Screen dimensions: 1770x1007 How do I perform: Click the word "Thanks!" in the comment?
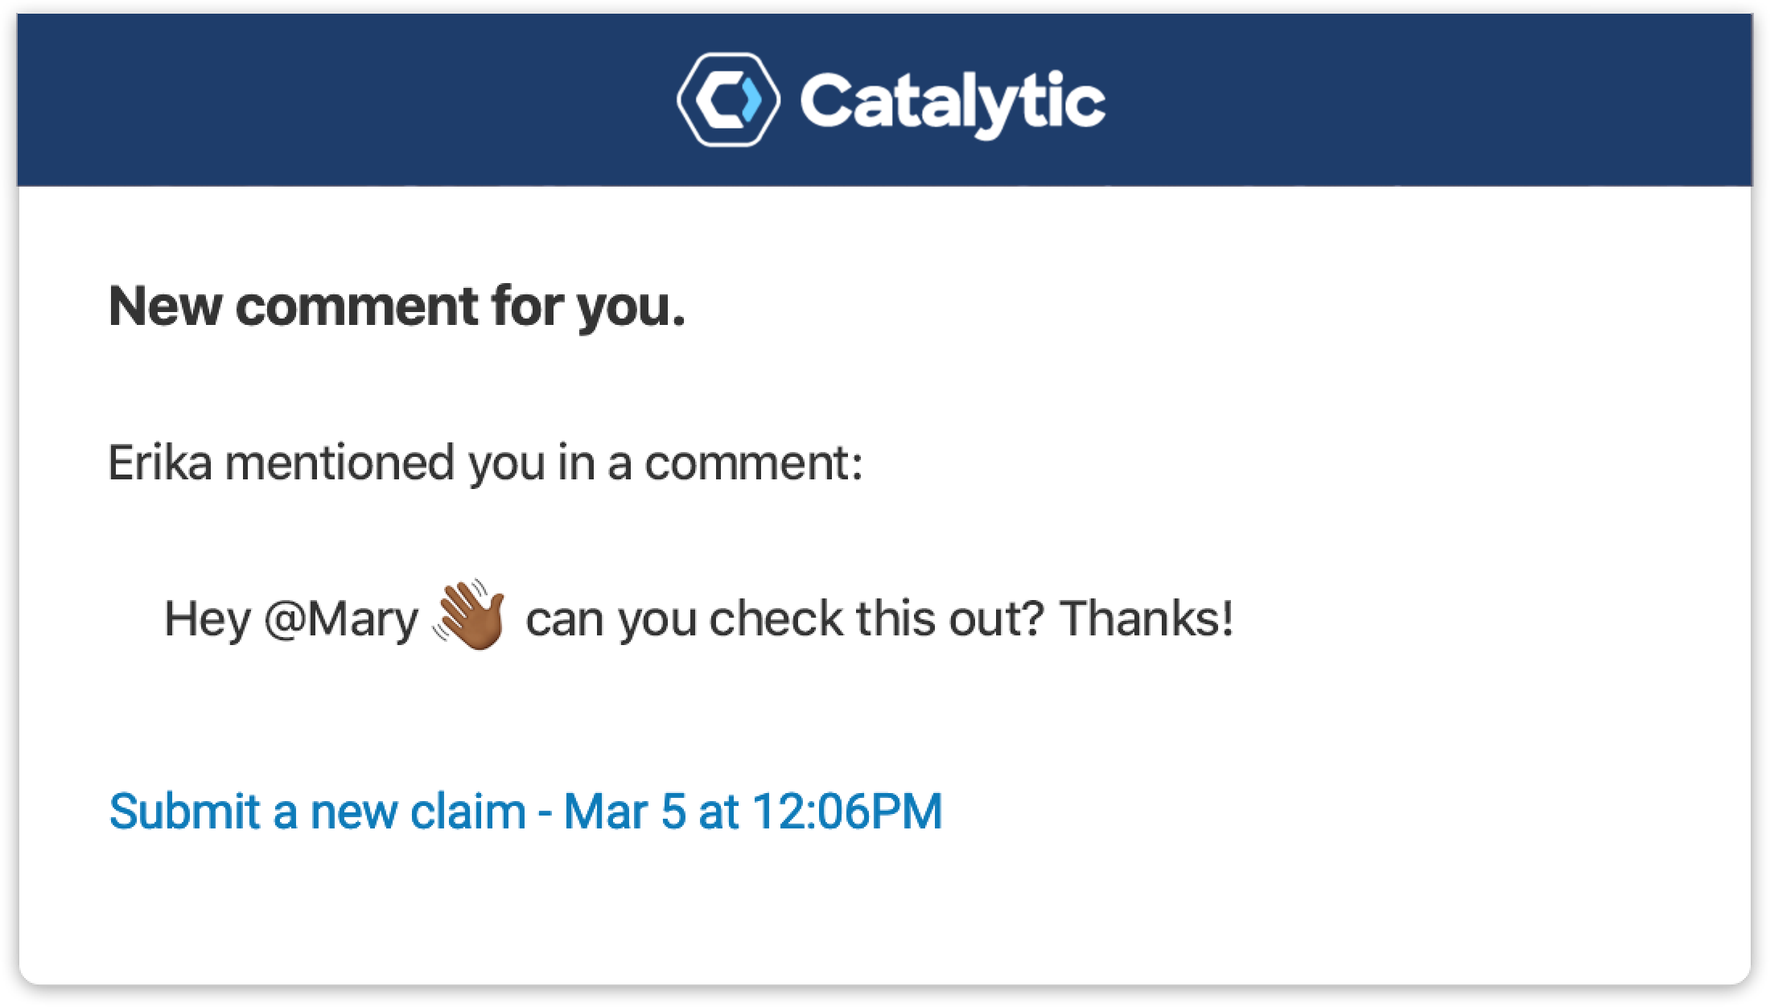pos(1146,618)
